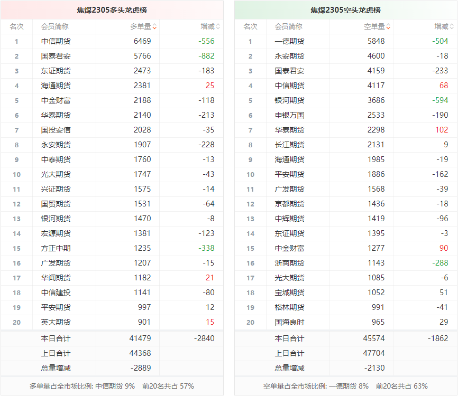Click sort icon beside 增减 in 空头 table
This screenshot has width=458, height=396.
(x=452, y=27)
